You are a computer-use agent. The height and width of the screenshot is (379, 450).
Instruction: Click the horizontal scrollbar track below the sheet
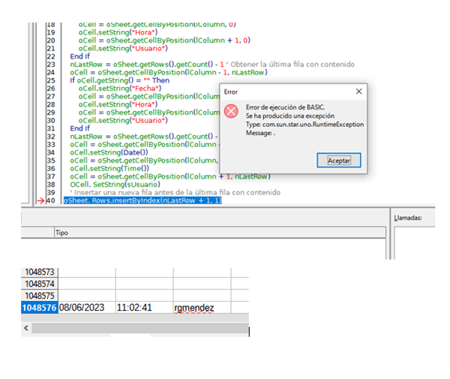tap(135, 329)
